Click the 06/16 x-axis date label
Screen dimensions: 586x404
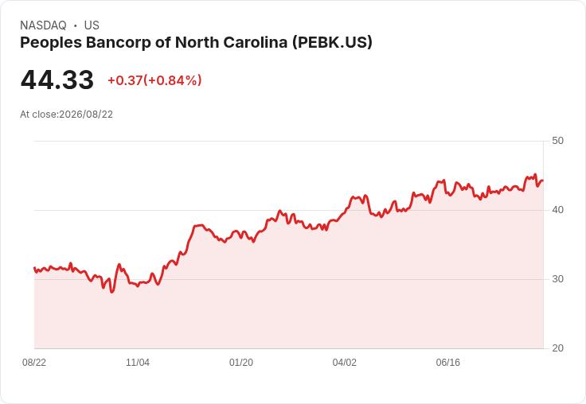pyautogui.click(x=447, y=362)
